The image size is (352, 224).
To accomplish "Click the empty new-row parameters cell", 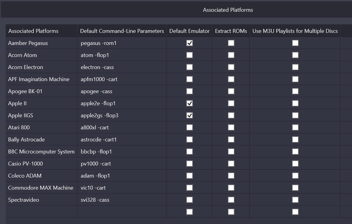I will pyautogui.click(x=122, y=212).
